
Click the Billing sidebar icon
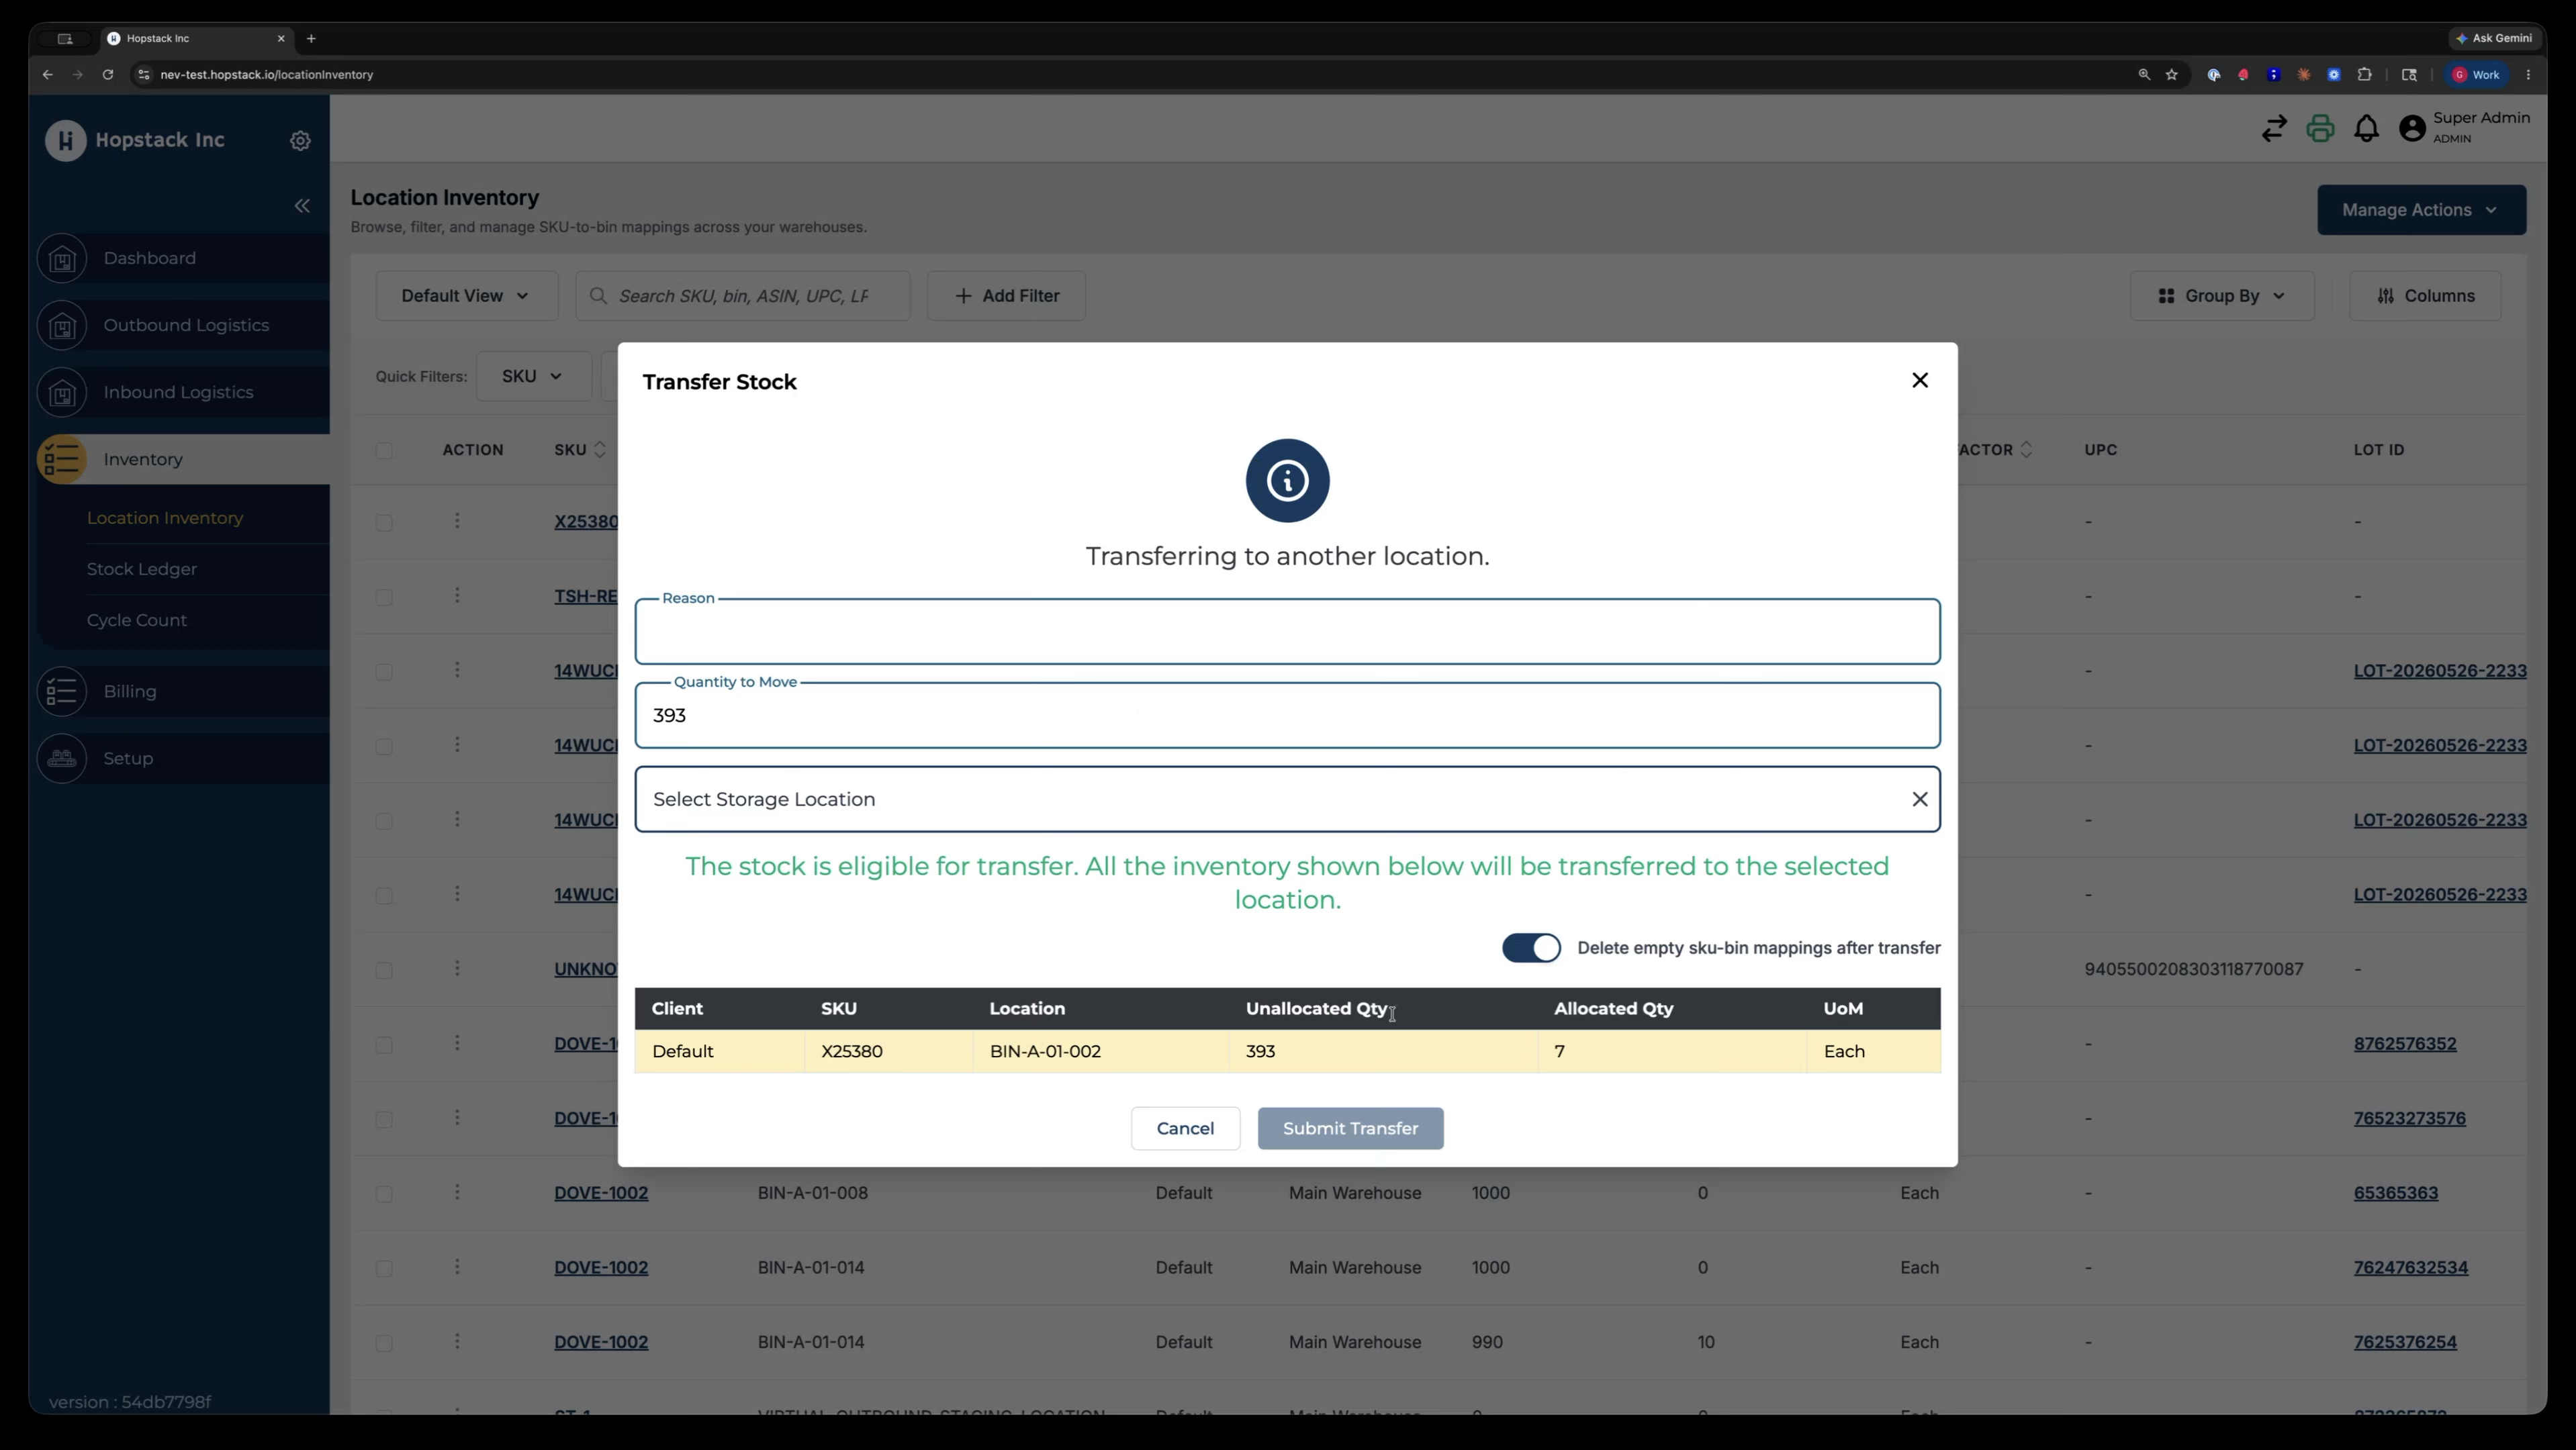[62, 691]
